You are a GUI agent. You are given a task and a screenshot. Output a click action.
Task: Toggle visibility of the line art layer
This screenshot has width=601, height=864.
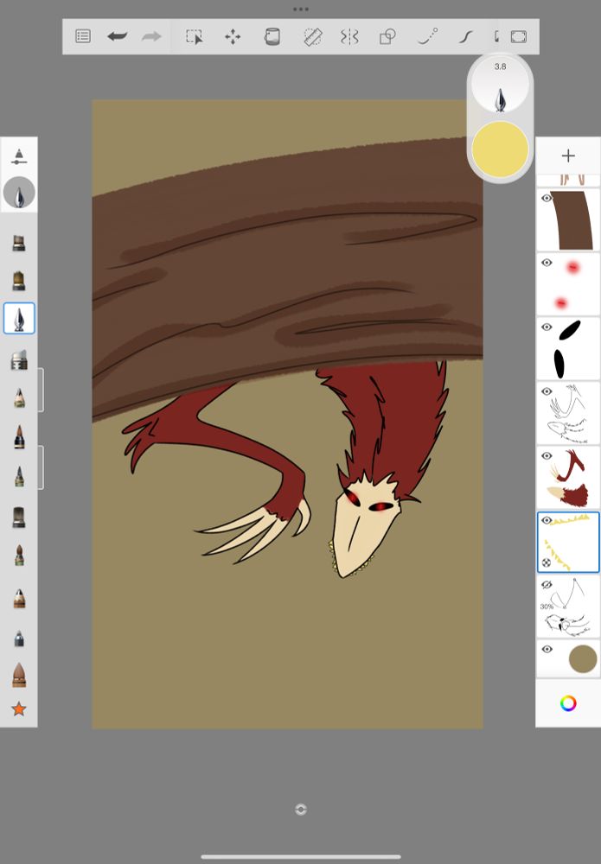pos(547,391)
